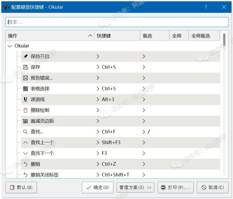233x199 pixels.
Task: Expand the alternate chevron for 查找 with slash
Action: tap(144, 132)
